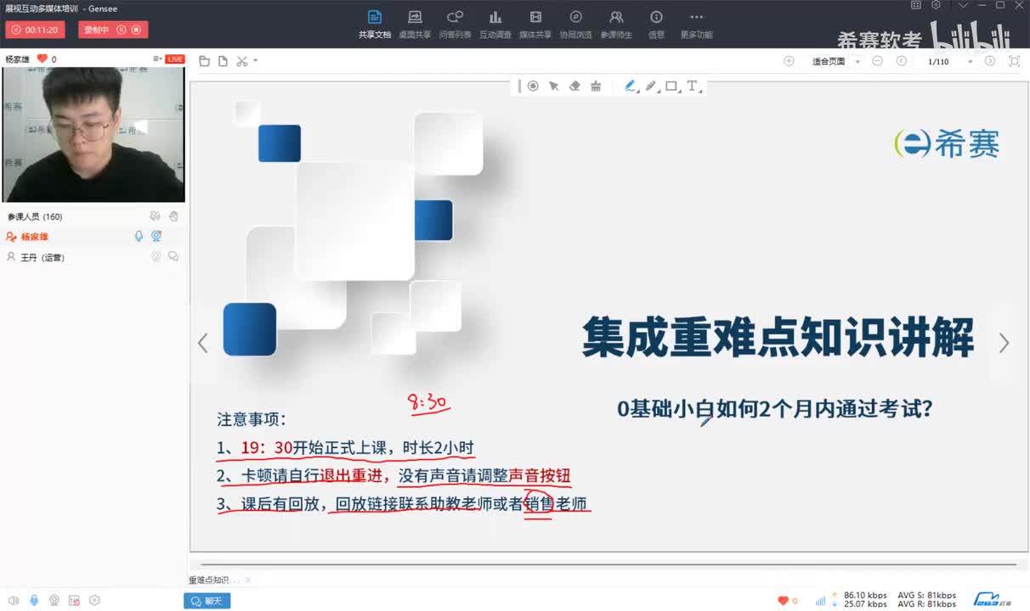Open the 参课师生 participants panel
The width and height of the screenshot is (1030, 611).
coord(616,24)
